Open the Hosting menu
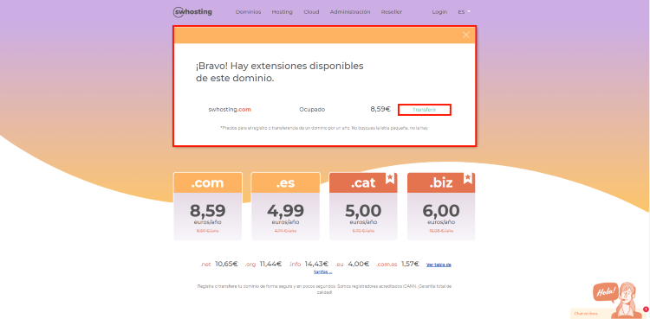This screenshot has width=650, height=319. pyautogui.click(x=282, y=12)
